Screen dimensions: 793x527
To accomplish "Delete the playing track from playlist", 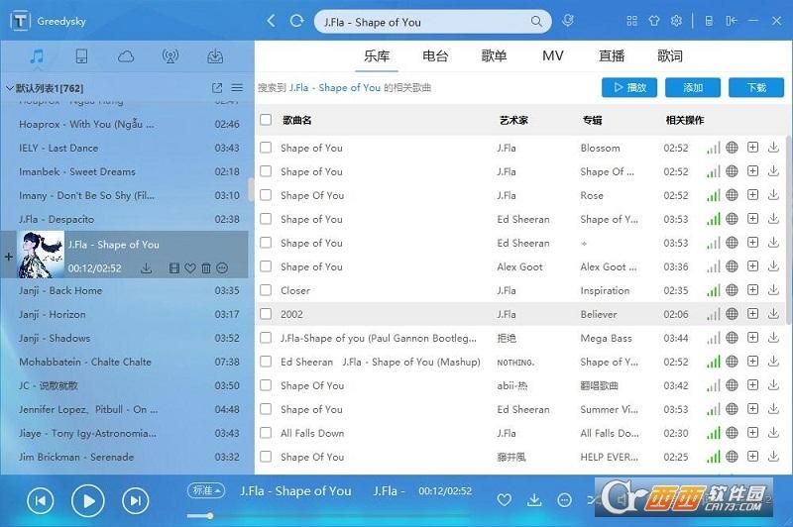I will click(206, 268).
